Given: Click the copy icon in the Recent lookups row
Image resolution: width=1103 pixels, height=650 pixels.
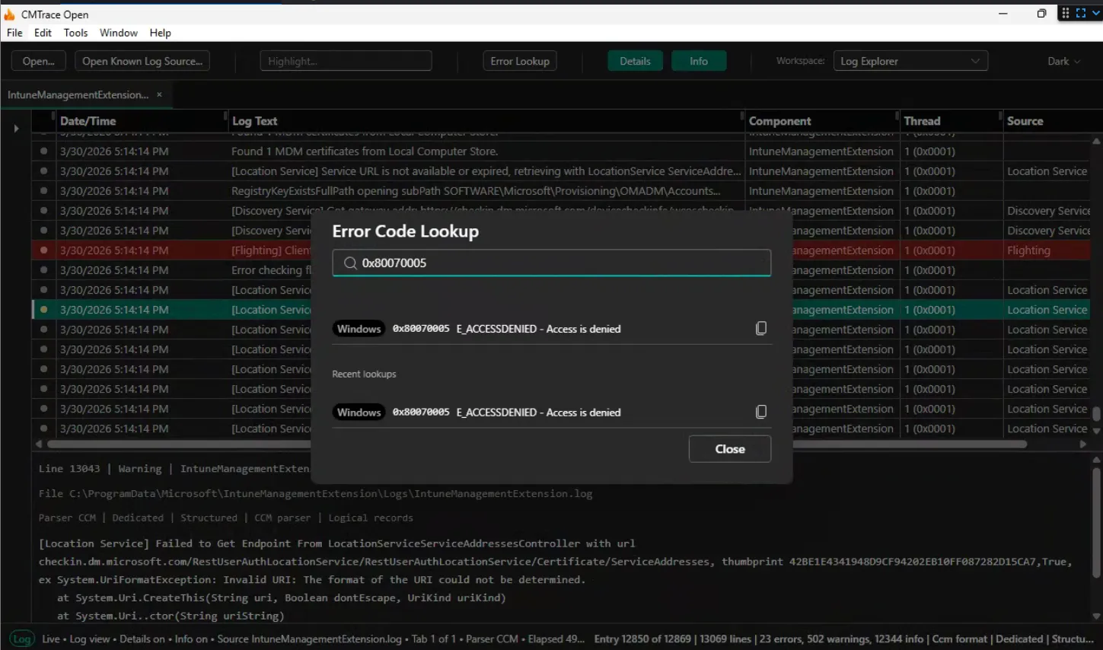Looking at the screenshot, I should (x=760, y=411).
